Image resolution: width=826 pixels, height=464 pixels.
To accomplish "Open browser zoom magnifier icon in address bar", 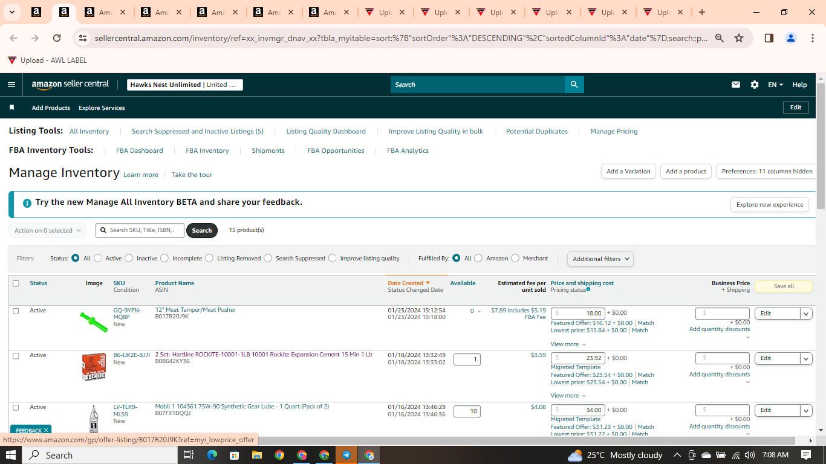I will (720, 38).
